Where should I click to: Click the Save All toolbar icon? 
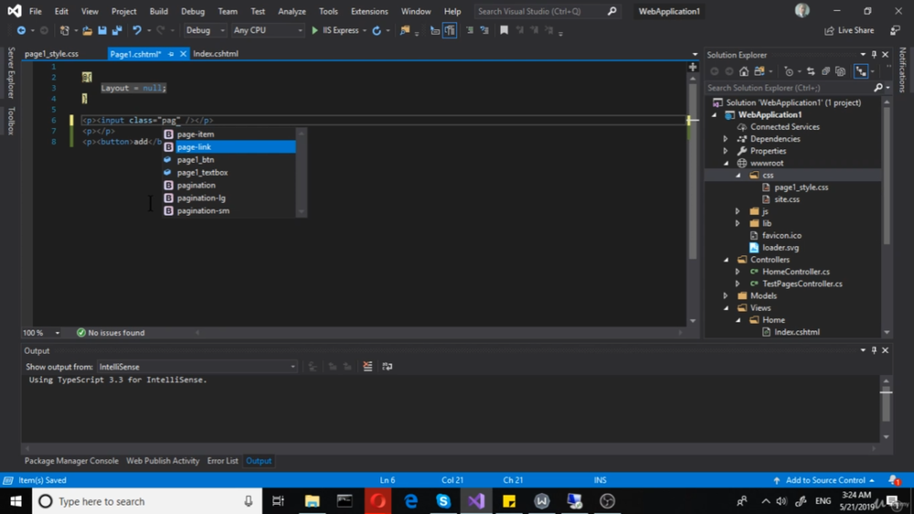coord(116,31)
